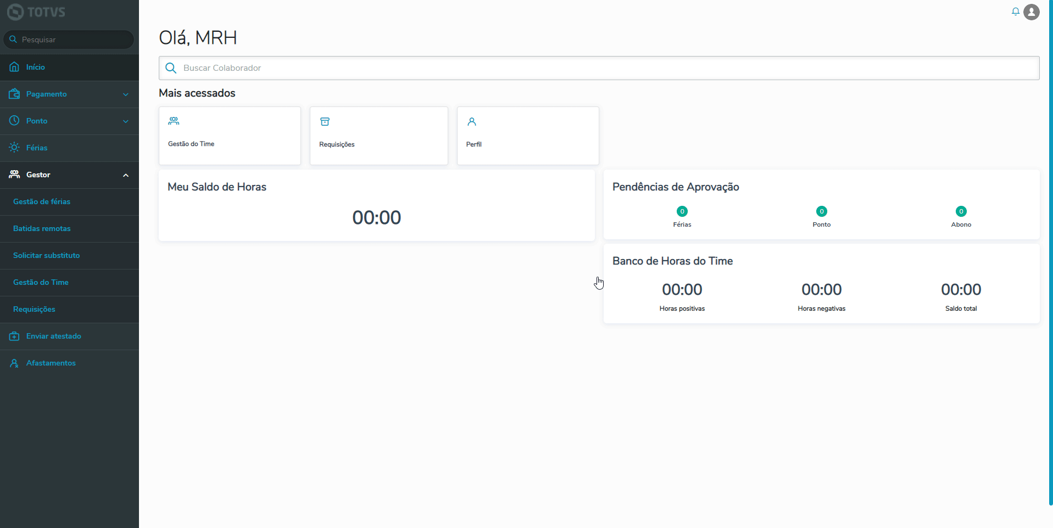Click the Buscar Colaborador magnifier icon
The image size is (1053, 528).
click(171, 68)
